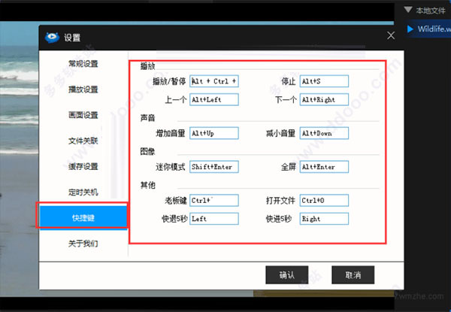Select the 文件关联 tab
The image size is (451, 312).
(83, 141)
